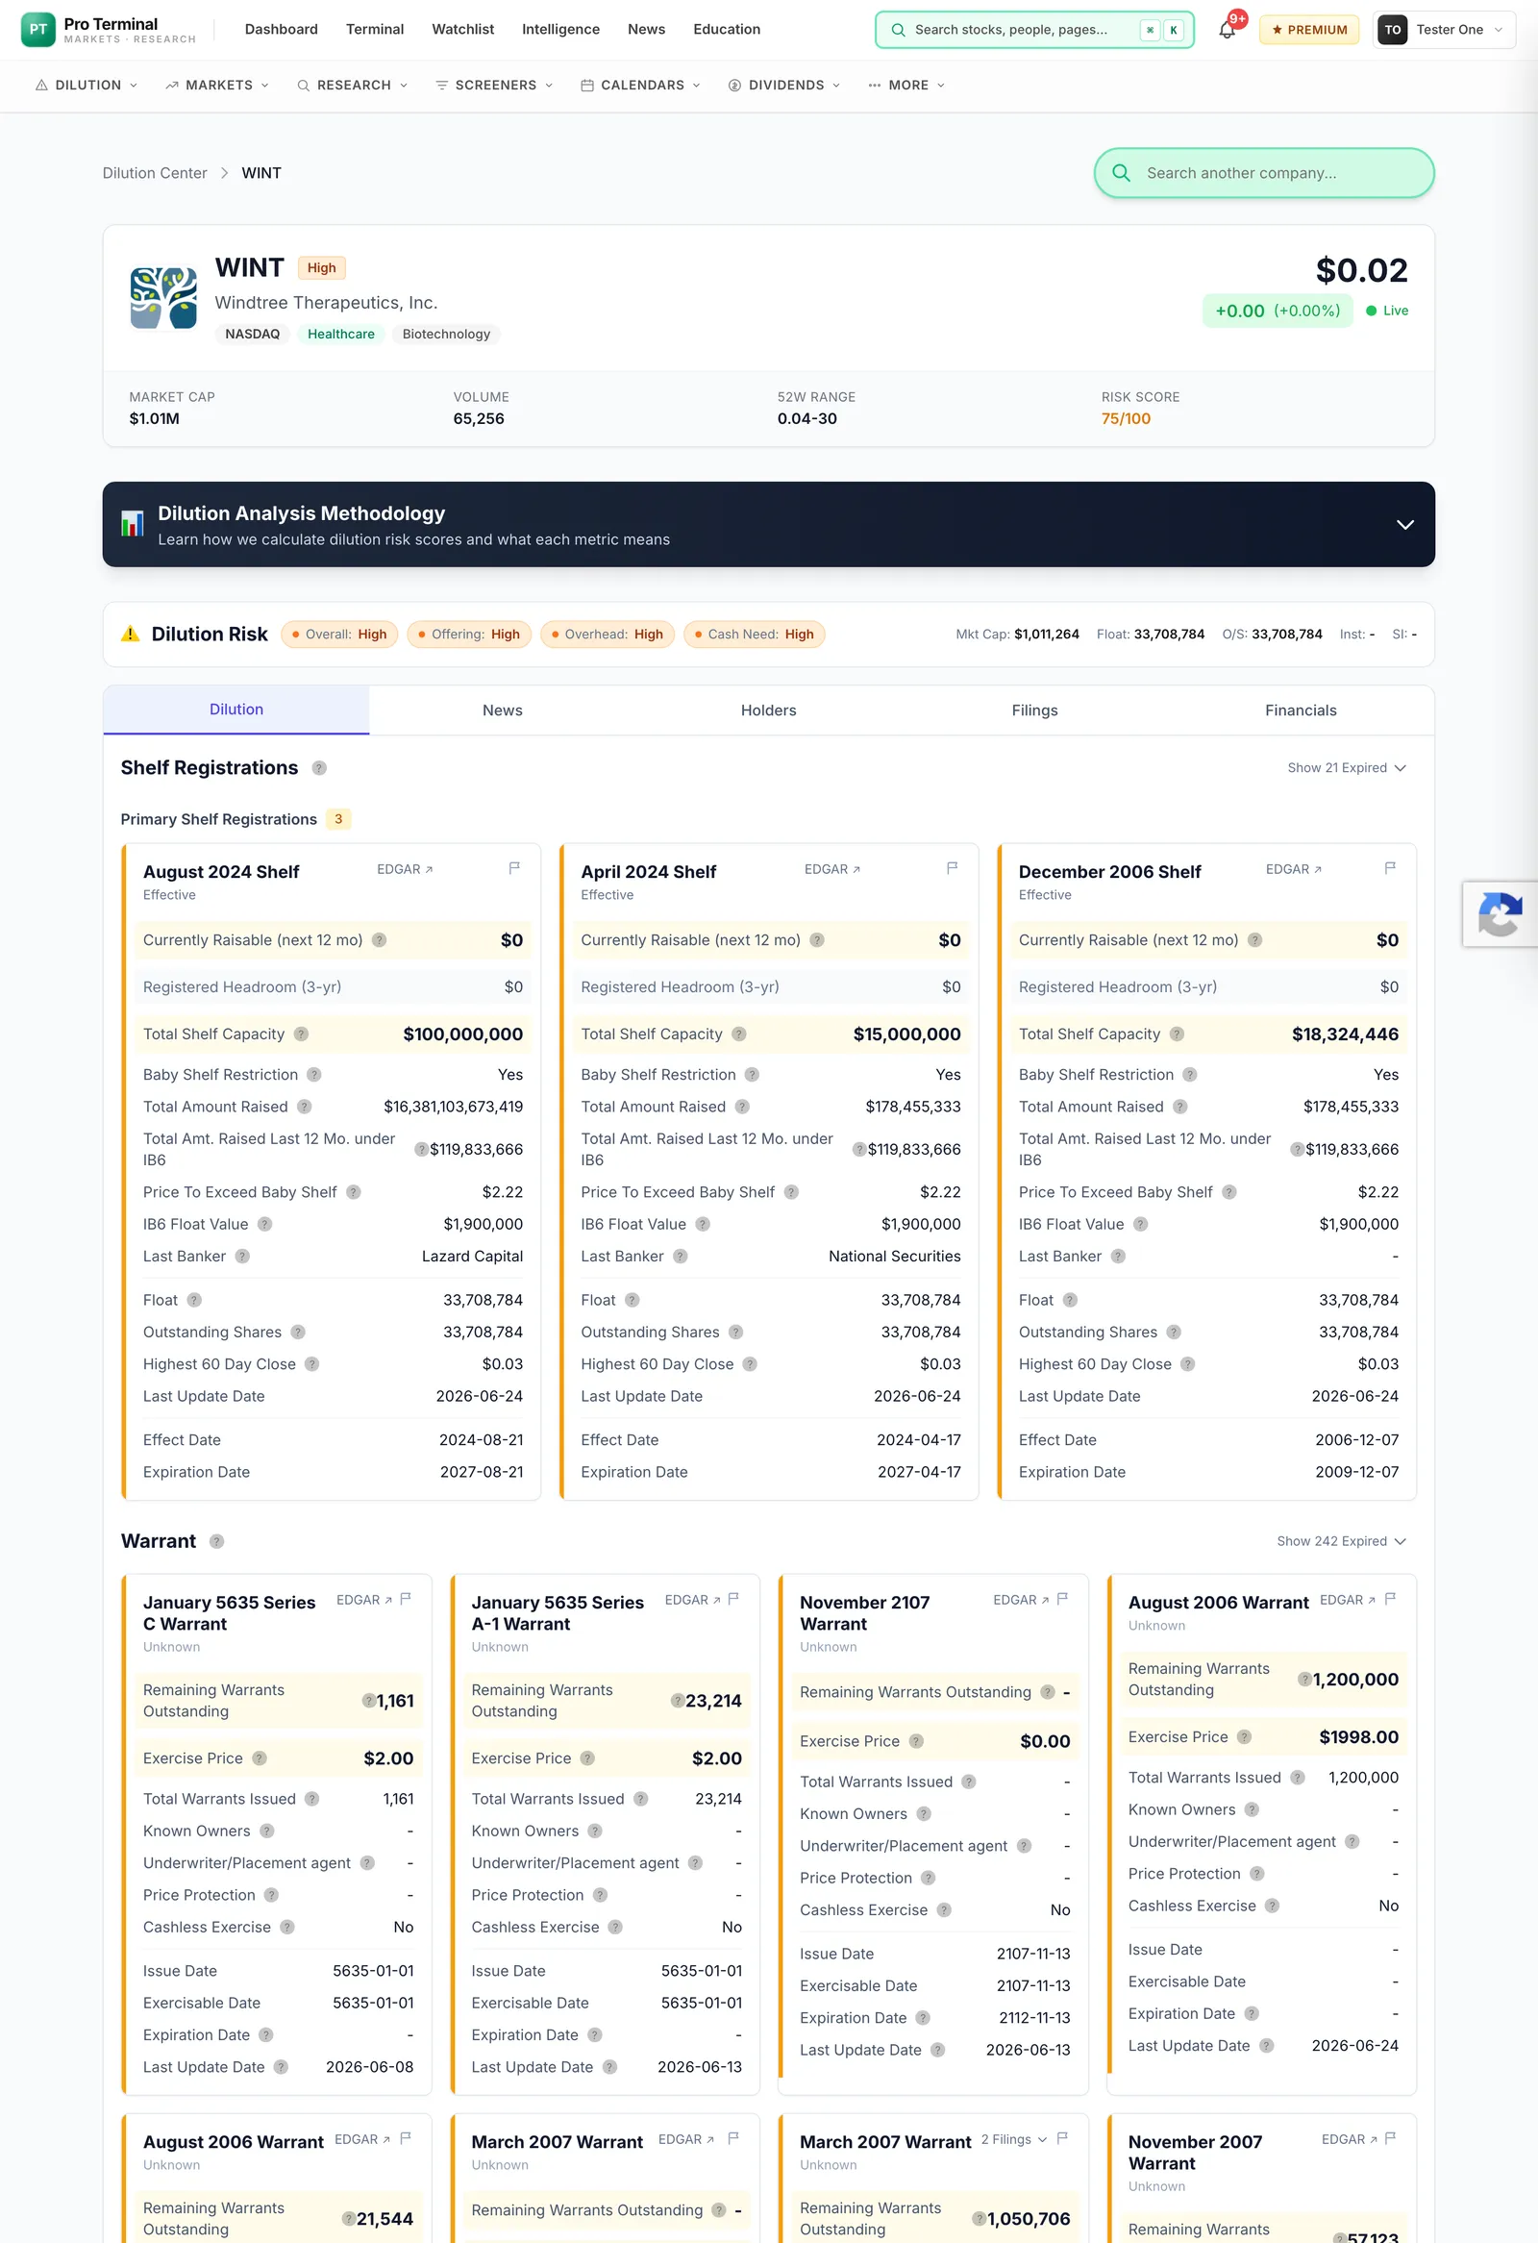This screenshot has height=2243, width=1538.
Task: Open News in top navigation bar
Action: click(646, 30)
